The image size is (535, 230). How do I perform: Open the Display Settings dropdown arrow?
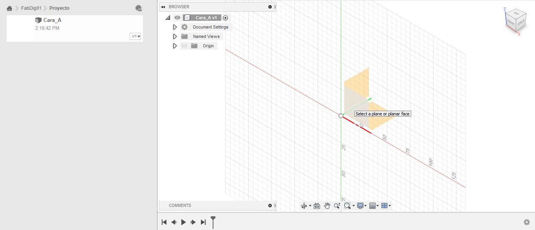click(x=366, y=206)
